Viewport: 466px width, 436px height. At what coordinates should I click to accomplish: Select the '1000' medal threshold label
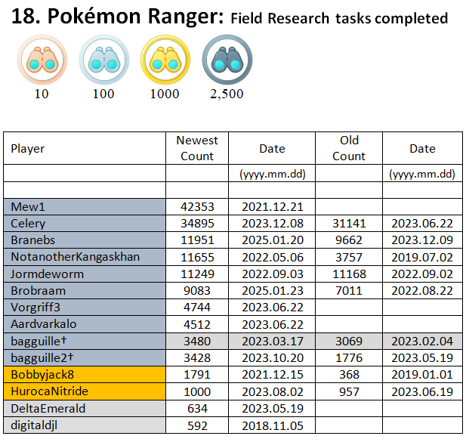(165, 94)
